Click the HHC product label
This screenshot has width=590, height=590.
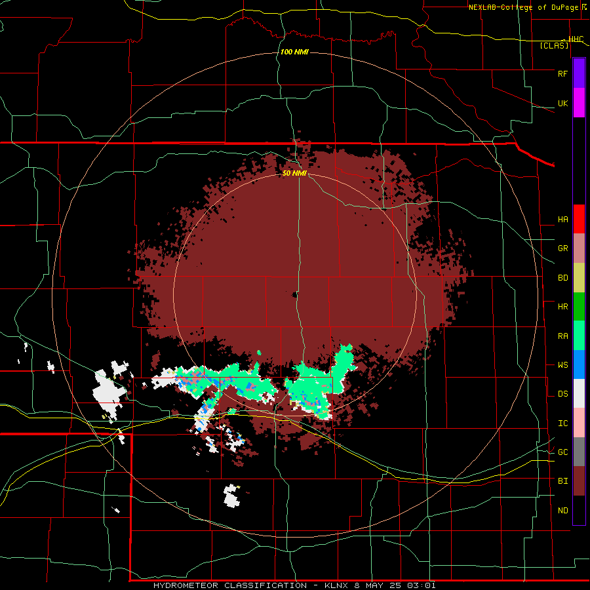click(x=576, y=39)
